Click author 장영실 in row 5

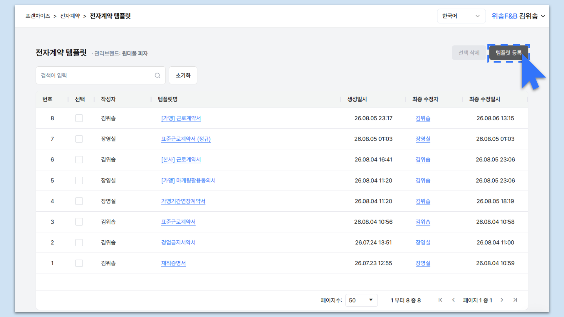pos(108,180)
